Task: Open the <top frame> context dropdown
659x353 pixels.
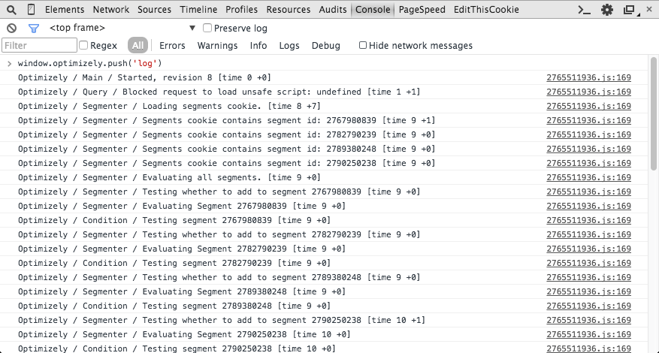Action: (x=120, y=28)
